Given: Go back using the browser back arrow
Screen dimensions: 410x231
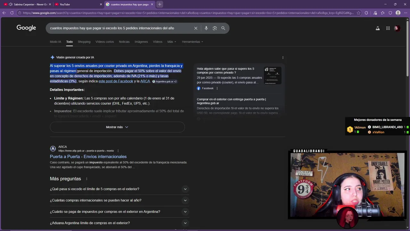Looking at the screenshot, I should pyautogui.click(x=4, y=13).
